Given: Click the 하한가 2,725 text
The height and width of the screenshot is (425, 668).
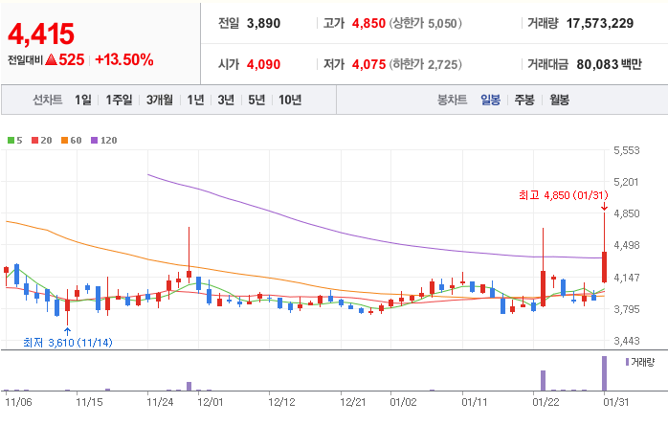Looking at the screenshot, I should coord(425,64).
